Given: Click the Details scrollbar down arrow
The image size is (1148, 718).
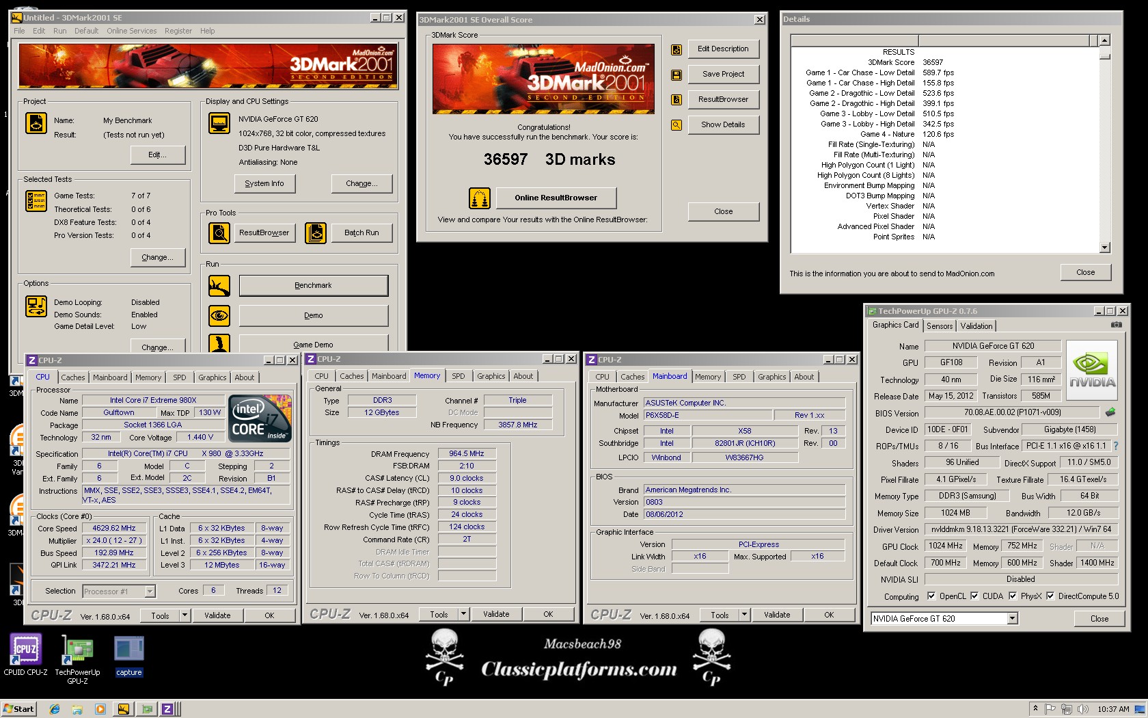Looking at the screenshot, I should (1105, 248).
